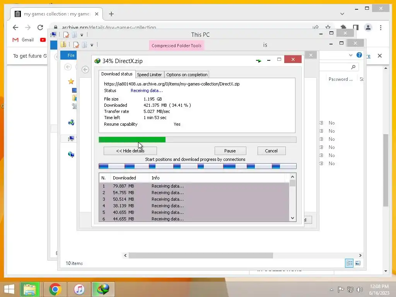Viewport: 396px width, 297px height.
Task: Open the Windows Start button
Action: click(x=9, y=289)
